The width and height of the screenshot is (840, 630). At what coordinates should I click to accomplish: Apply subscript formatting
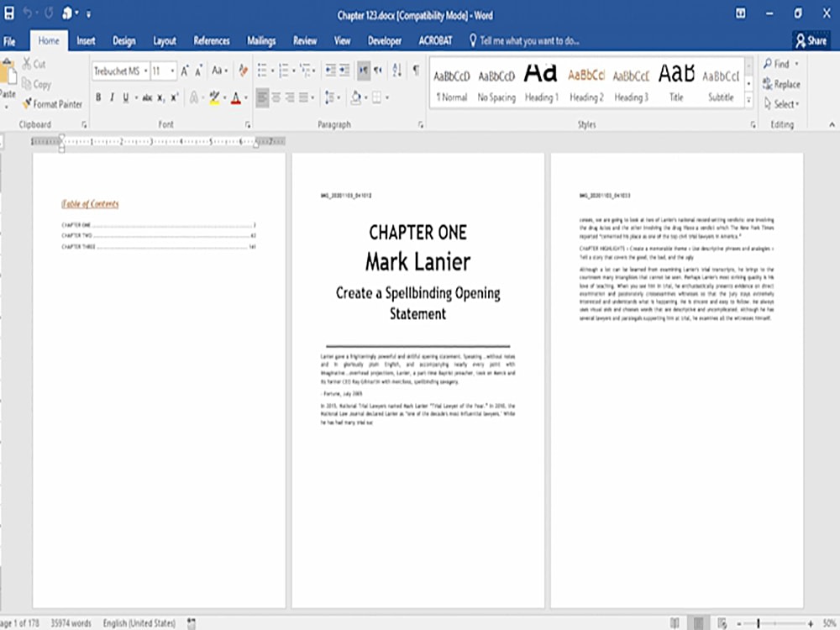pos(160,97)
